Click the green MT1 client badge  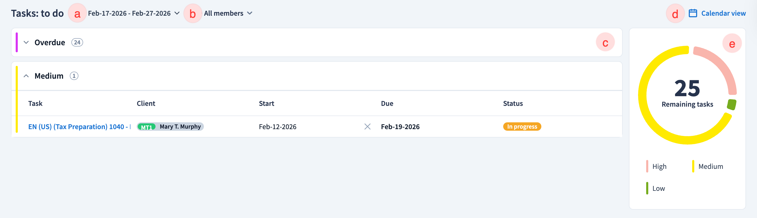tap(146, 127)
